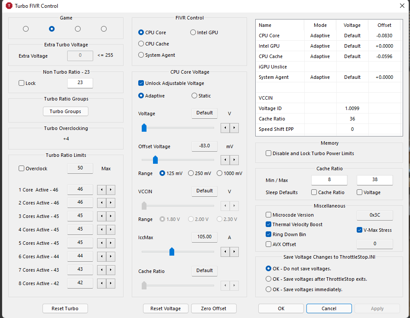Decrease 2 Cores Active ratio arrow
The height and width of the screenshot is (318, 410).
tap(101, 203)
